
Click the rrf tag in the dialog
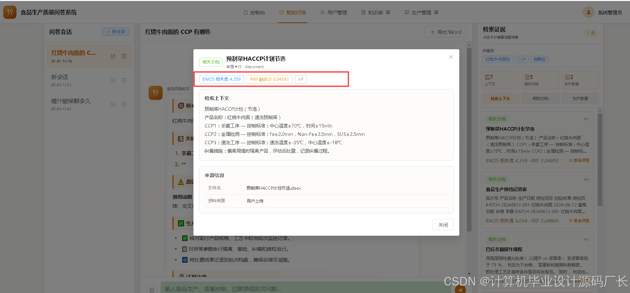pos(301,79)
